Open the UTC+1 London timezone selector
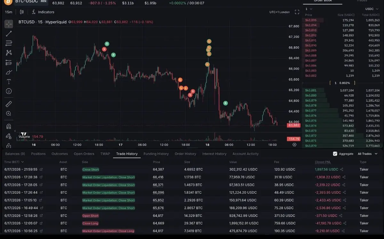 pos(280,12)
